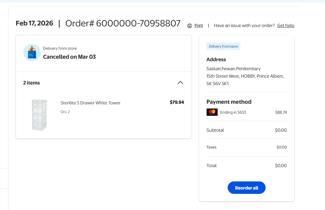The height and width of the screenshot is (210, 325).
Task: Click the card Ending in 5633 text
Action: coord(233,112)
